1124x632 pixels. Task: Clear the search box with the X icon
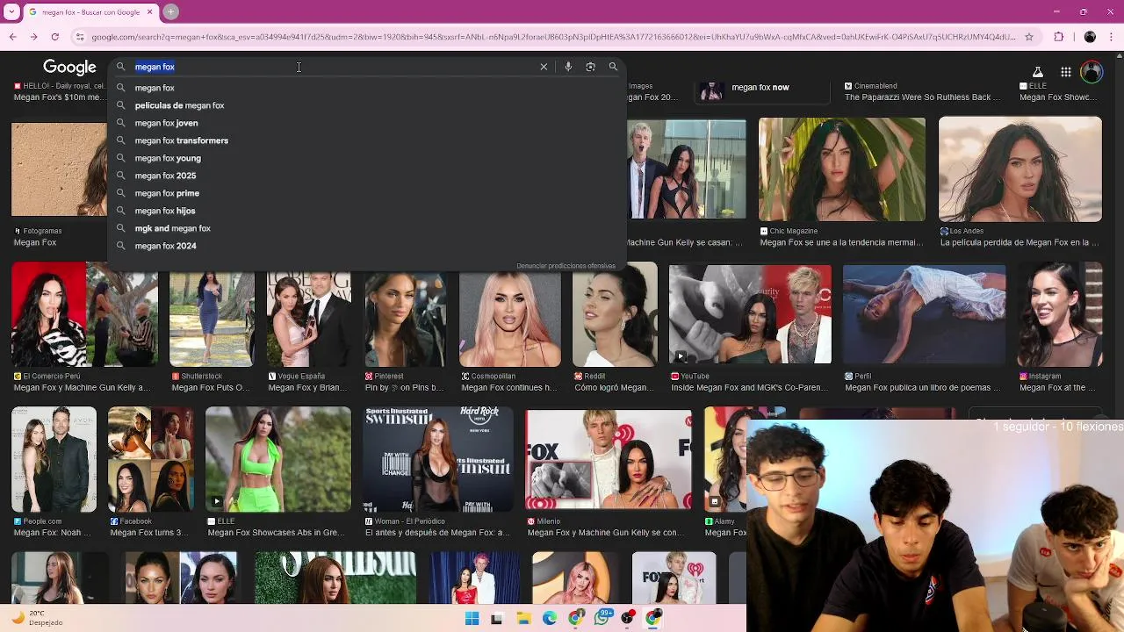(544, 67)
